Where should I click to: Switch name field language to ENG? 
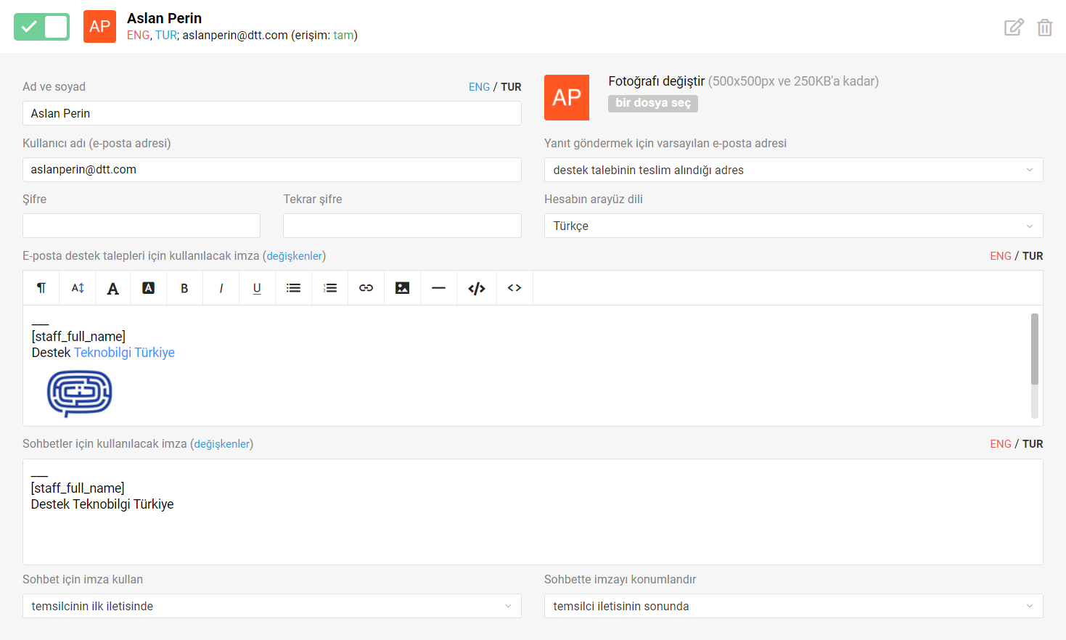[x=479, y=87]
